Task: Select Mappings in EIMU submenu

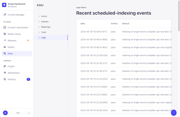Action: (46, 27)
